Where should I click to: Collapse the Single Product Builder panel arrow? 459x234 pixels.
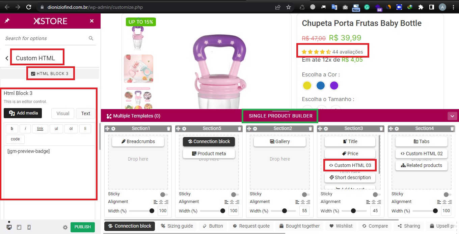coord(452,116)
